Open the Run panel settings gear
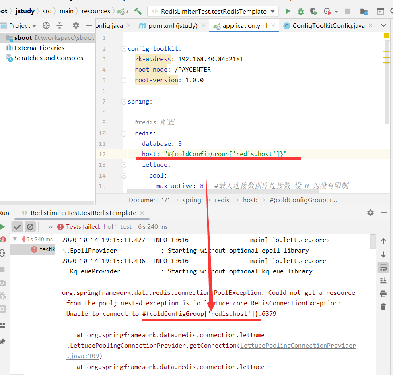The image size is (393, 375). (370, 213)
